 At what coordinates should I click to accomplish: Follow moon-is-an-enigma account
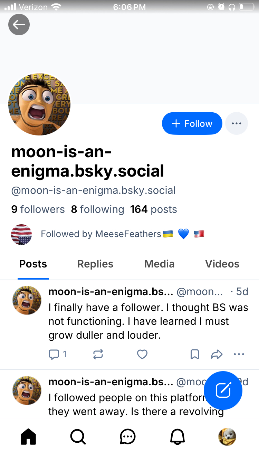[192, 123]
